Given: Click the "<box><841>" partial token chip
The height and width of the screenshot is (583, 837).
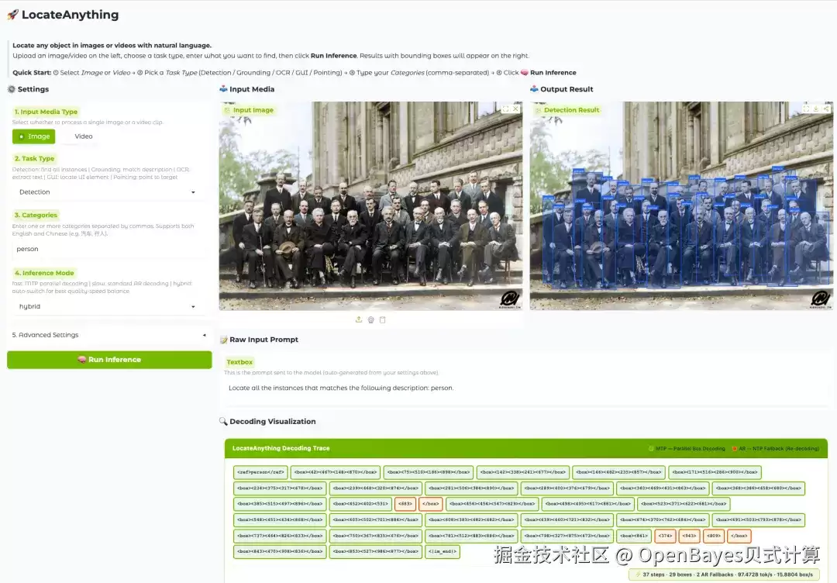Looking at the screenshot, I should pyautogui.click(x=634, y=536).
